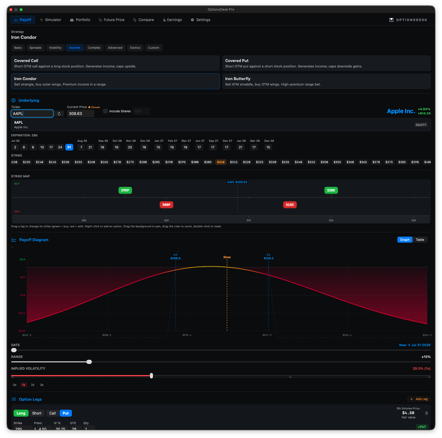Select the Jul 31 expiration date
Screen dimensions: 442x438
pyautogui.click(x=69, y=147)
